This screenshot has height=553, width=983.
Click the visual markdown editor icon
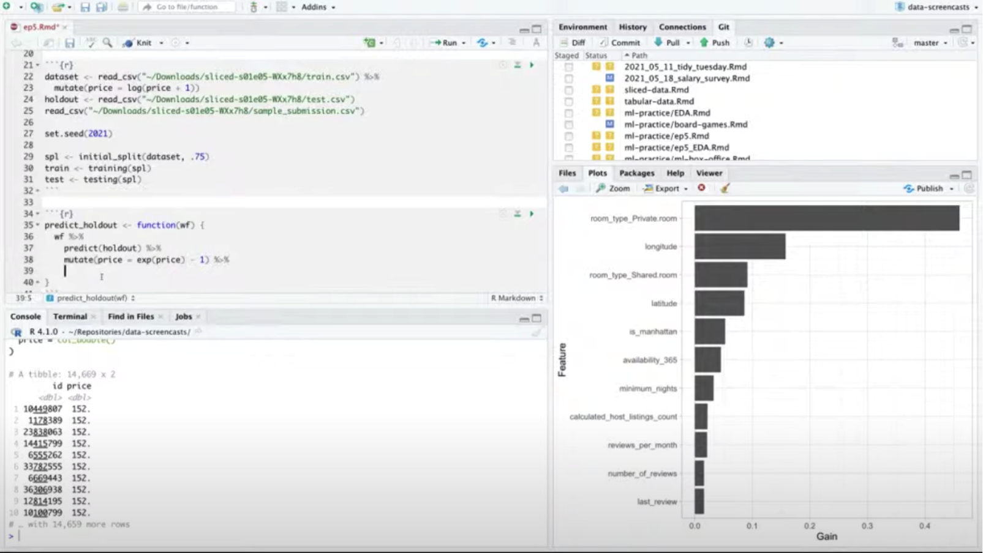click(536, 42)
